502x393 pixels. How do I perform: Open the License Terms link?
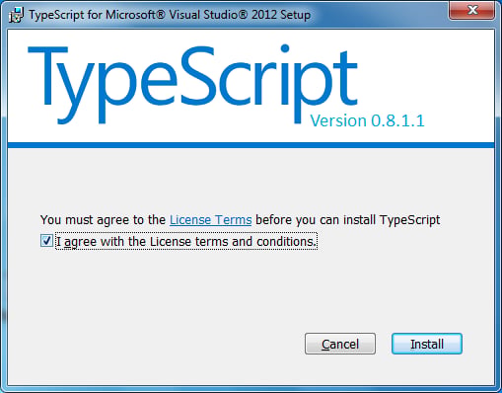point(210,219)
